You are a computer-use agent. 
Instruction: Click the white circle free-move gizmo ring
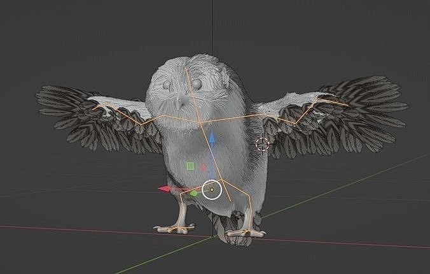click(212, 190)
